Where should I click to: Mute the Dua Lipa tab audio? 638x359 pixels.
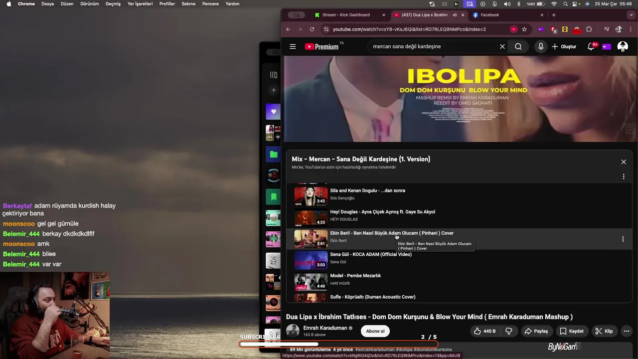point(455,15)
